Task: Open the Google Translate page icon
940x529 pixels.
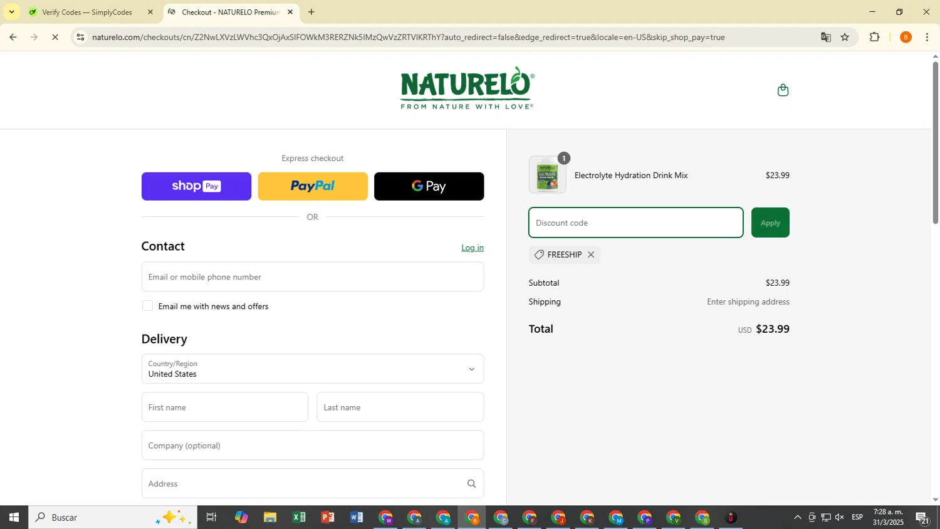Action: (x=825, y=37)
